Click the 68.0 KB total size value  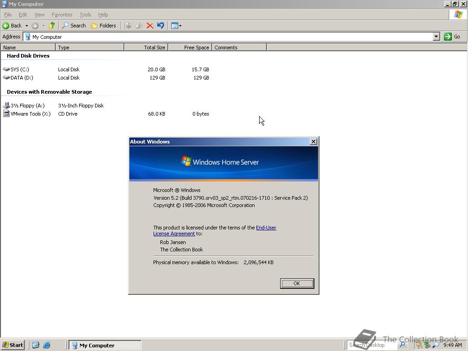click(156, 114)
